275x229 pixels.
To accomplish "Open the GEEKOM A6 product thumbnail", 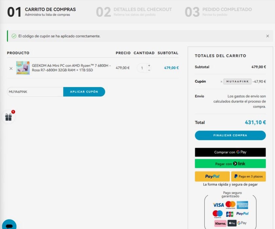I will pos(23,68).
